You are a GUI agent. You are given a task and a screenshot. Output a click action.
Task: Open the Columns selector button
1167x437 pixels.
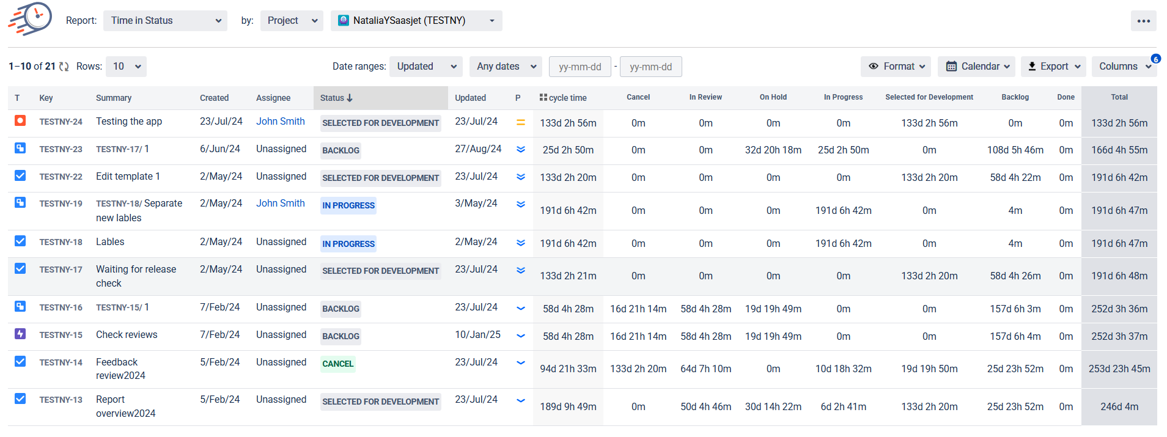click(x=1124, y=67)
